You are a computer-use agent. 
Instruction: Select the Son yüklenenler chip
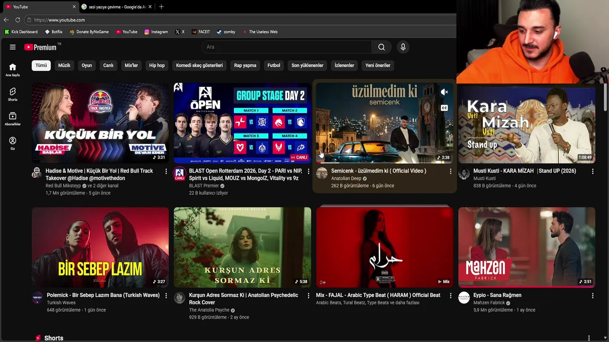(307, 66)
